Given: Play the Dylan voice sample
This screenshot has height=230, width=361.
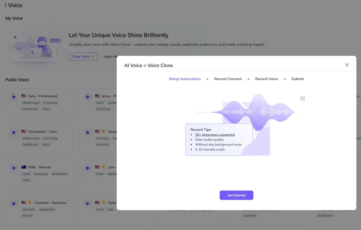Looking at the screenshot, I should (x=88, y=204).
